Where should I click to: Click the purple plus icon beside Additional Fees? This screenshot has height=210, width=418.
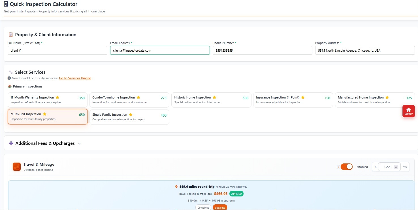(11, 143)
